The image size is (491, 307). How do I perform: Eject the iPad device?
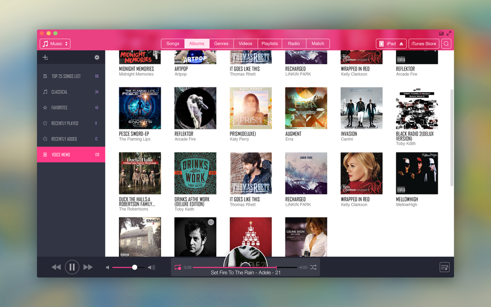pyautogui.click(x=401, y=44)
